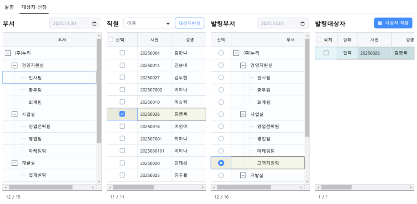Click the 대상자 저장 button
Image resolution: width=417 pixels, height=204 pixels.
[x=393, y=23]
